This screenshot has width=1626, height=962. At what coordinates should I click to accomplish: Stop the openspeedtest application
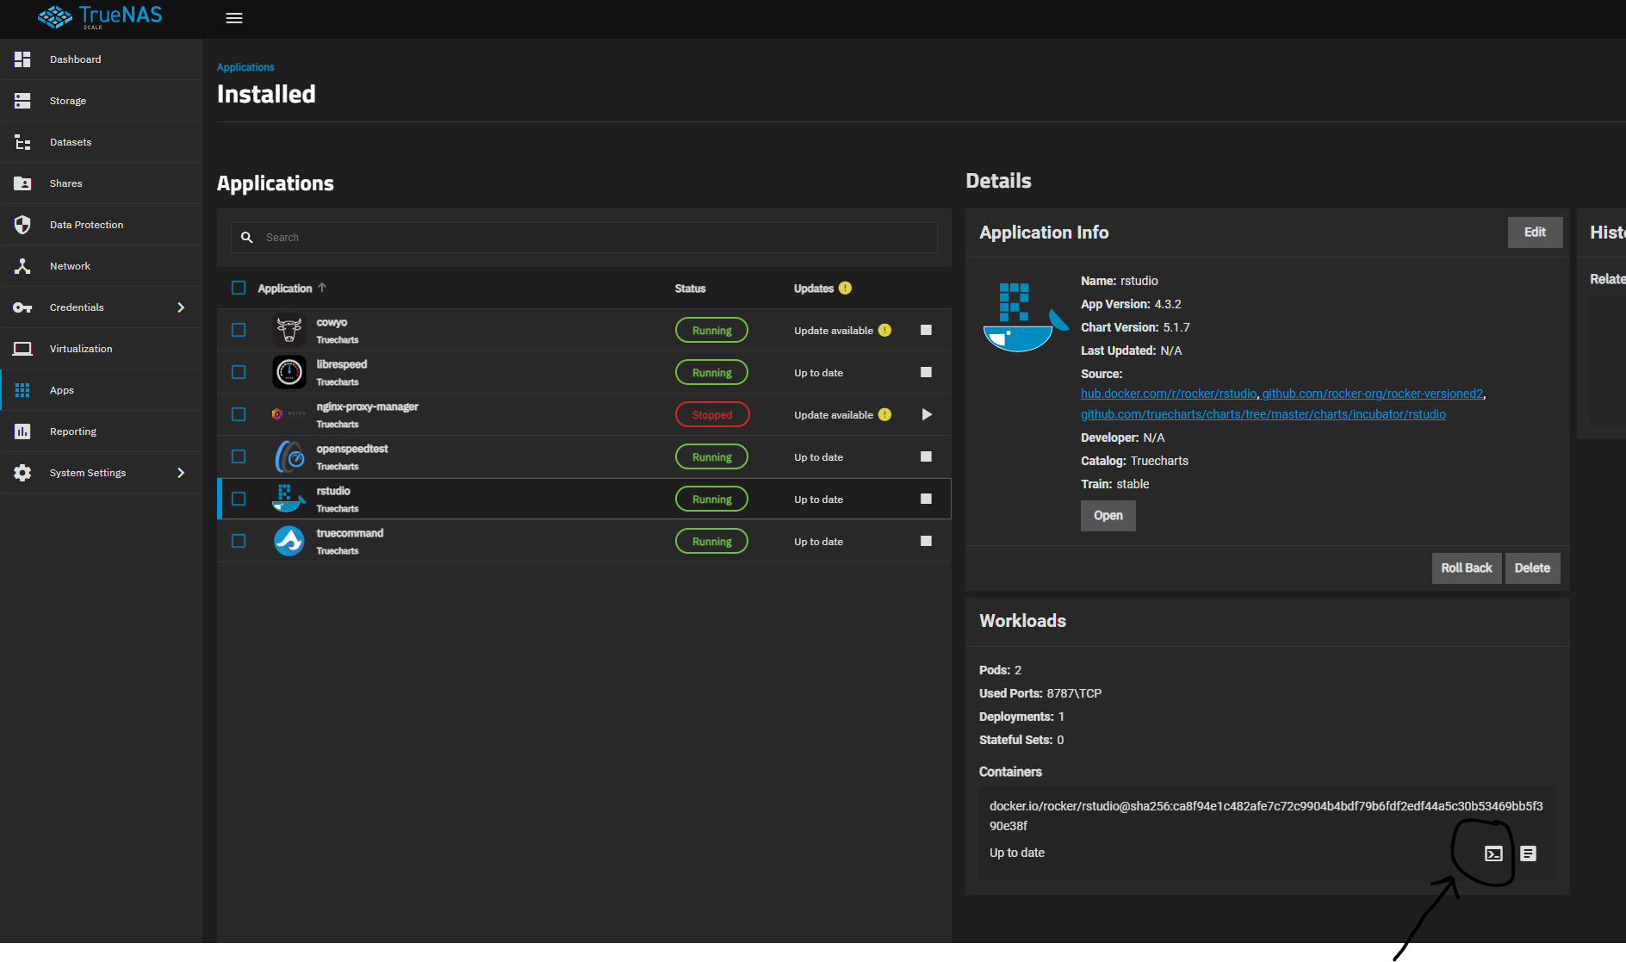pyautogui.click(x=926, y=456)
